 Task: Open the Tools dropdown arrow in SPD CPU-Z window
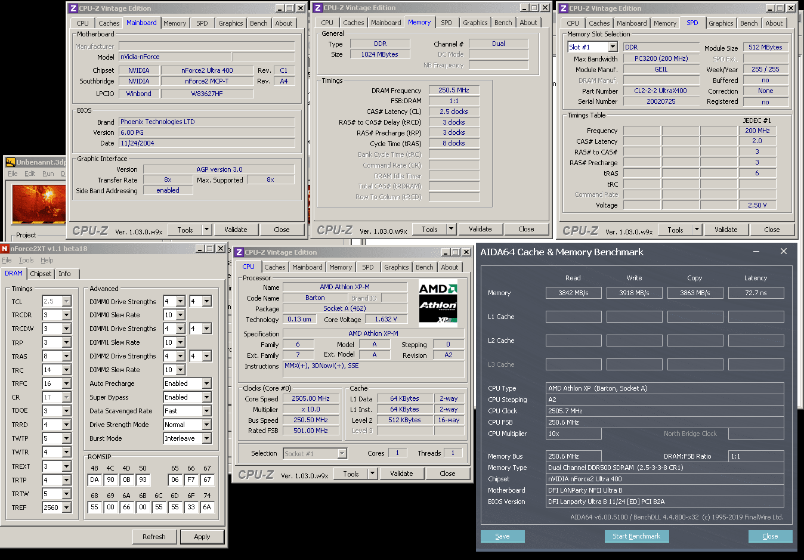point(697,230)
